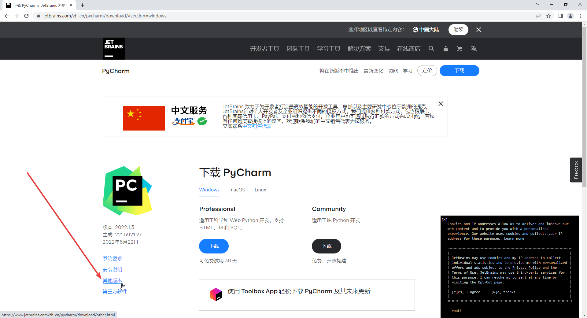Bookmark this page with star icon
The width and height of the screenshot is (587, 318).
click(x=548, y=16)
